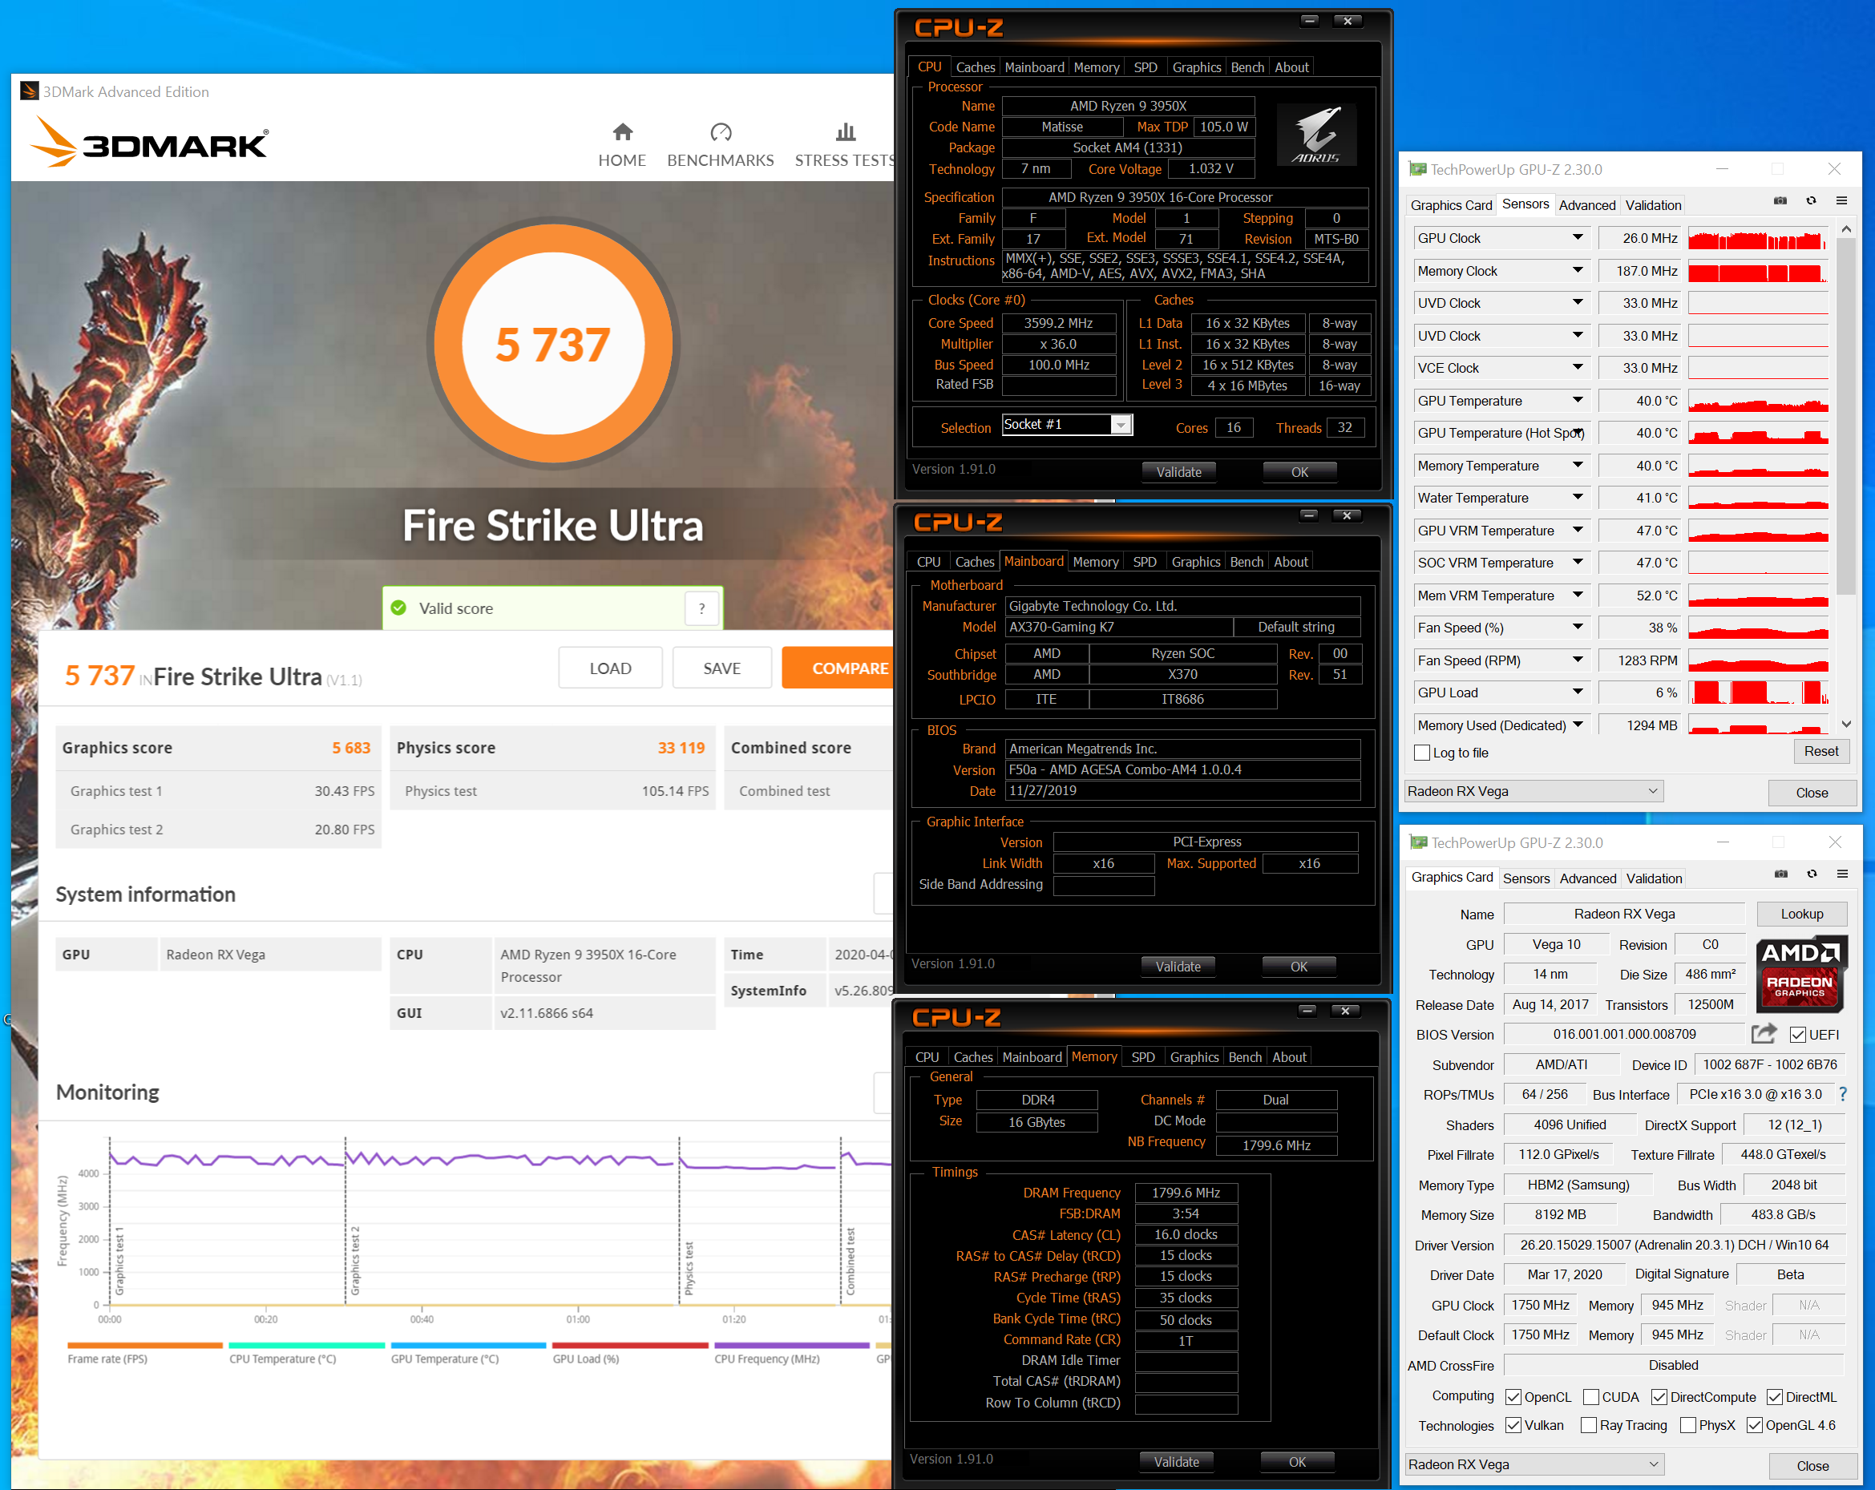Open hamburger menu in GPU-Z Sensors window
The width and height of the screenshot is (1875, 1490).
pos(1842,201)
